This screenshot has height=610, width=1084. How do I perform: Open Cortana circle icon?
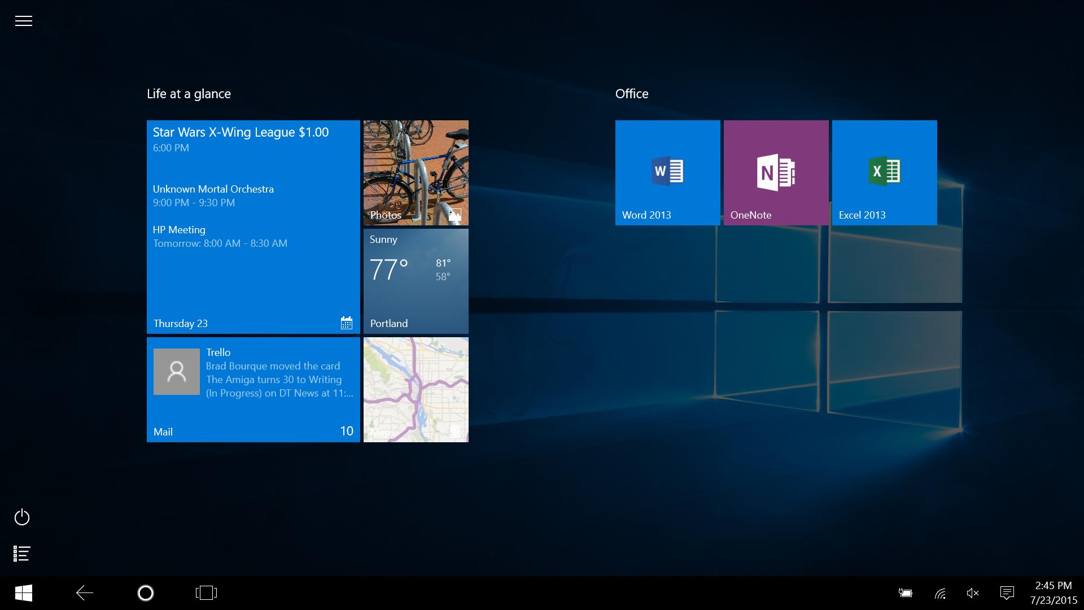[146, 593]
